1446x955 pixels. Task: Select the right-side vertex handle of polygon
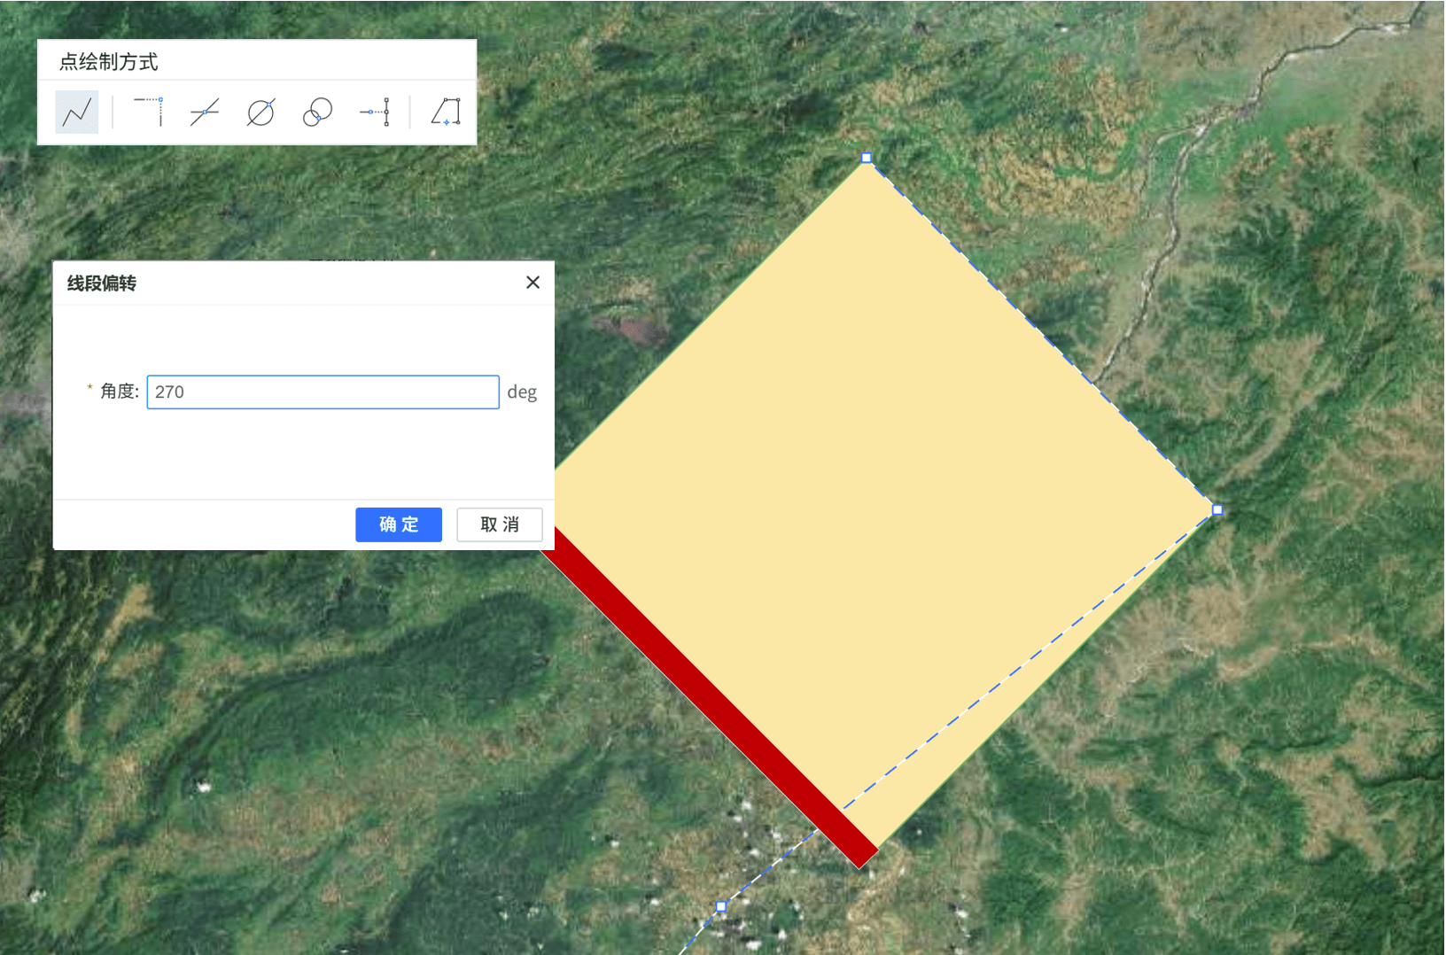coord(1217,510)
